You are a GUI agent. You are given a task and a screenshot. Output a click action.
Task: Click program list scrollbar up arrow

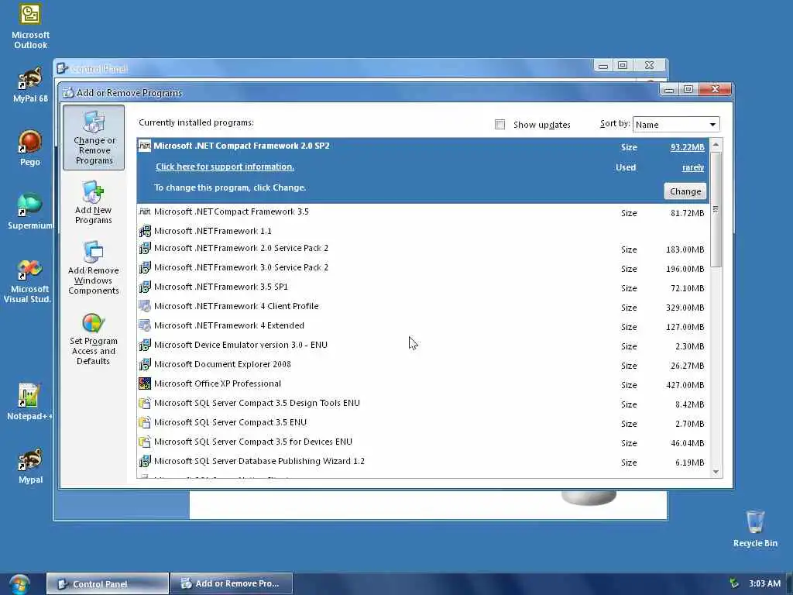pos(716,144)
